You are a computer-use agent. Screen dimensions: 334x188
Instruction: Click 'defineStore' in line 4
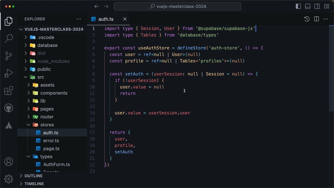tap(192, 48)
